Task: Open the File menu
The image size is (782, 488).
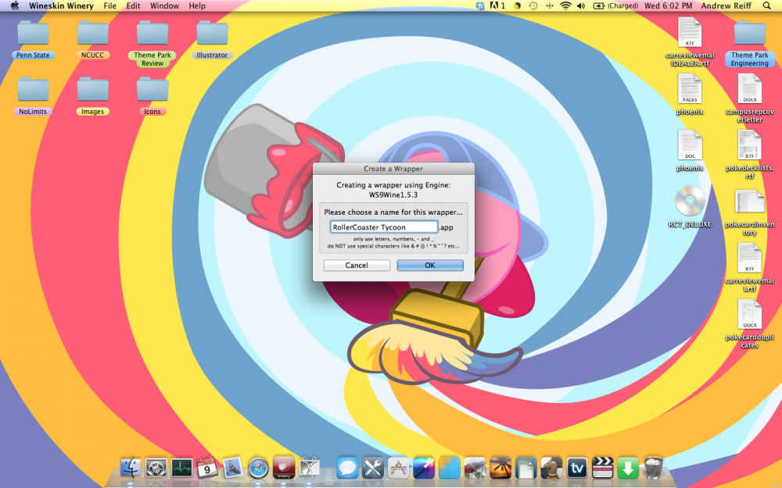Action: (110, 5)
